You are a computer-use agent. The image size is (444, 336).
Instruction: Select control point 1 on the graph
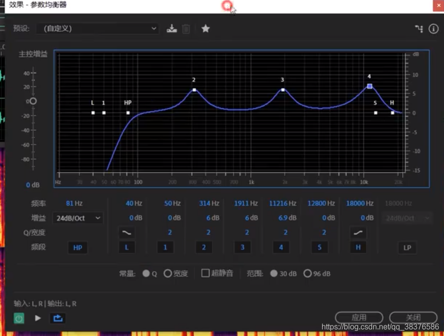coord(104,113)
